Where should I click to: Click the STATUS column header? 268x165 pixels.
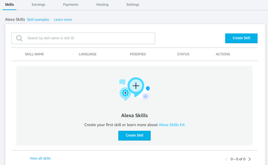183,54
